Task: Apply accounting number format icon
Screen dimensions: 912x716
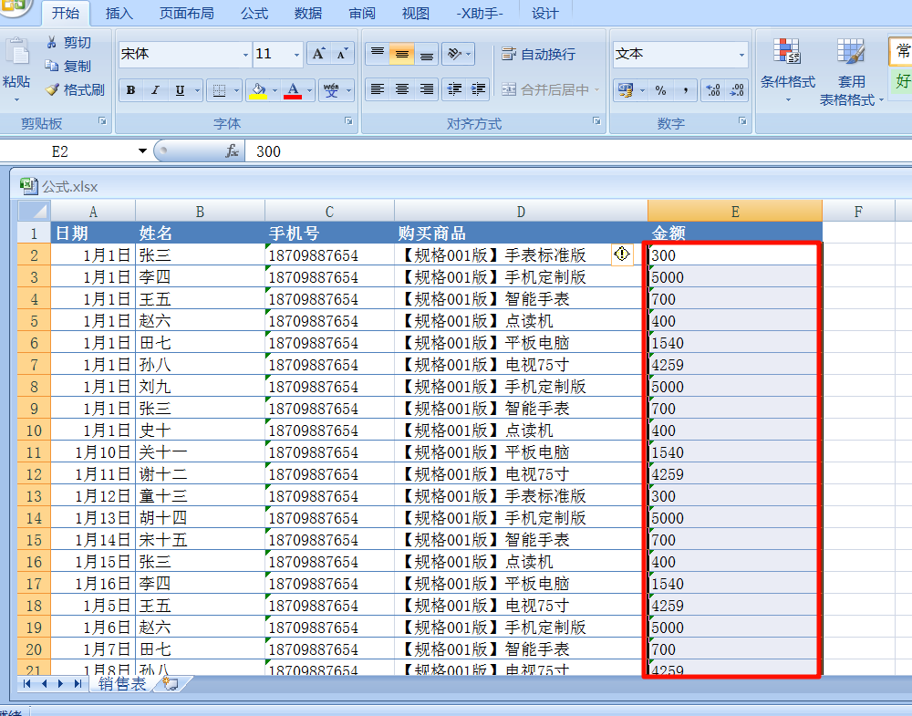Action: [x=626, y=90]
